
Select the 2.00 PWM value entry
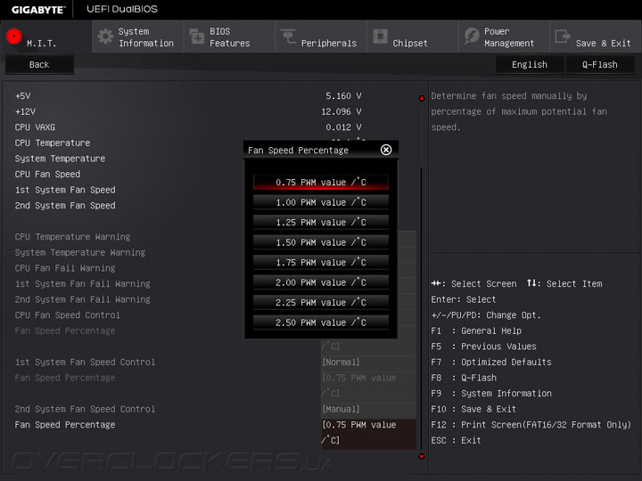coord(321,282)
